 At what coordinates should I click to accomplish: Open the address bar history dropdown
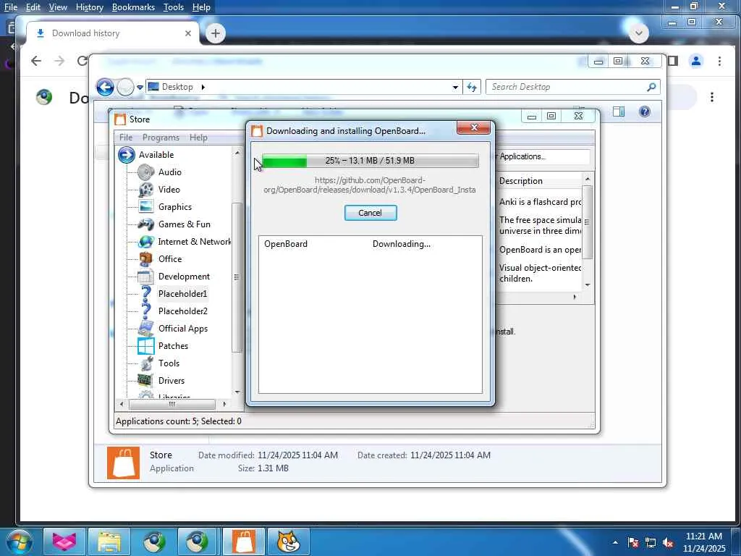[455, 87]
